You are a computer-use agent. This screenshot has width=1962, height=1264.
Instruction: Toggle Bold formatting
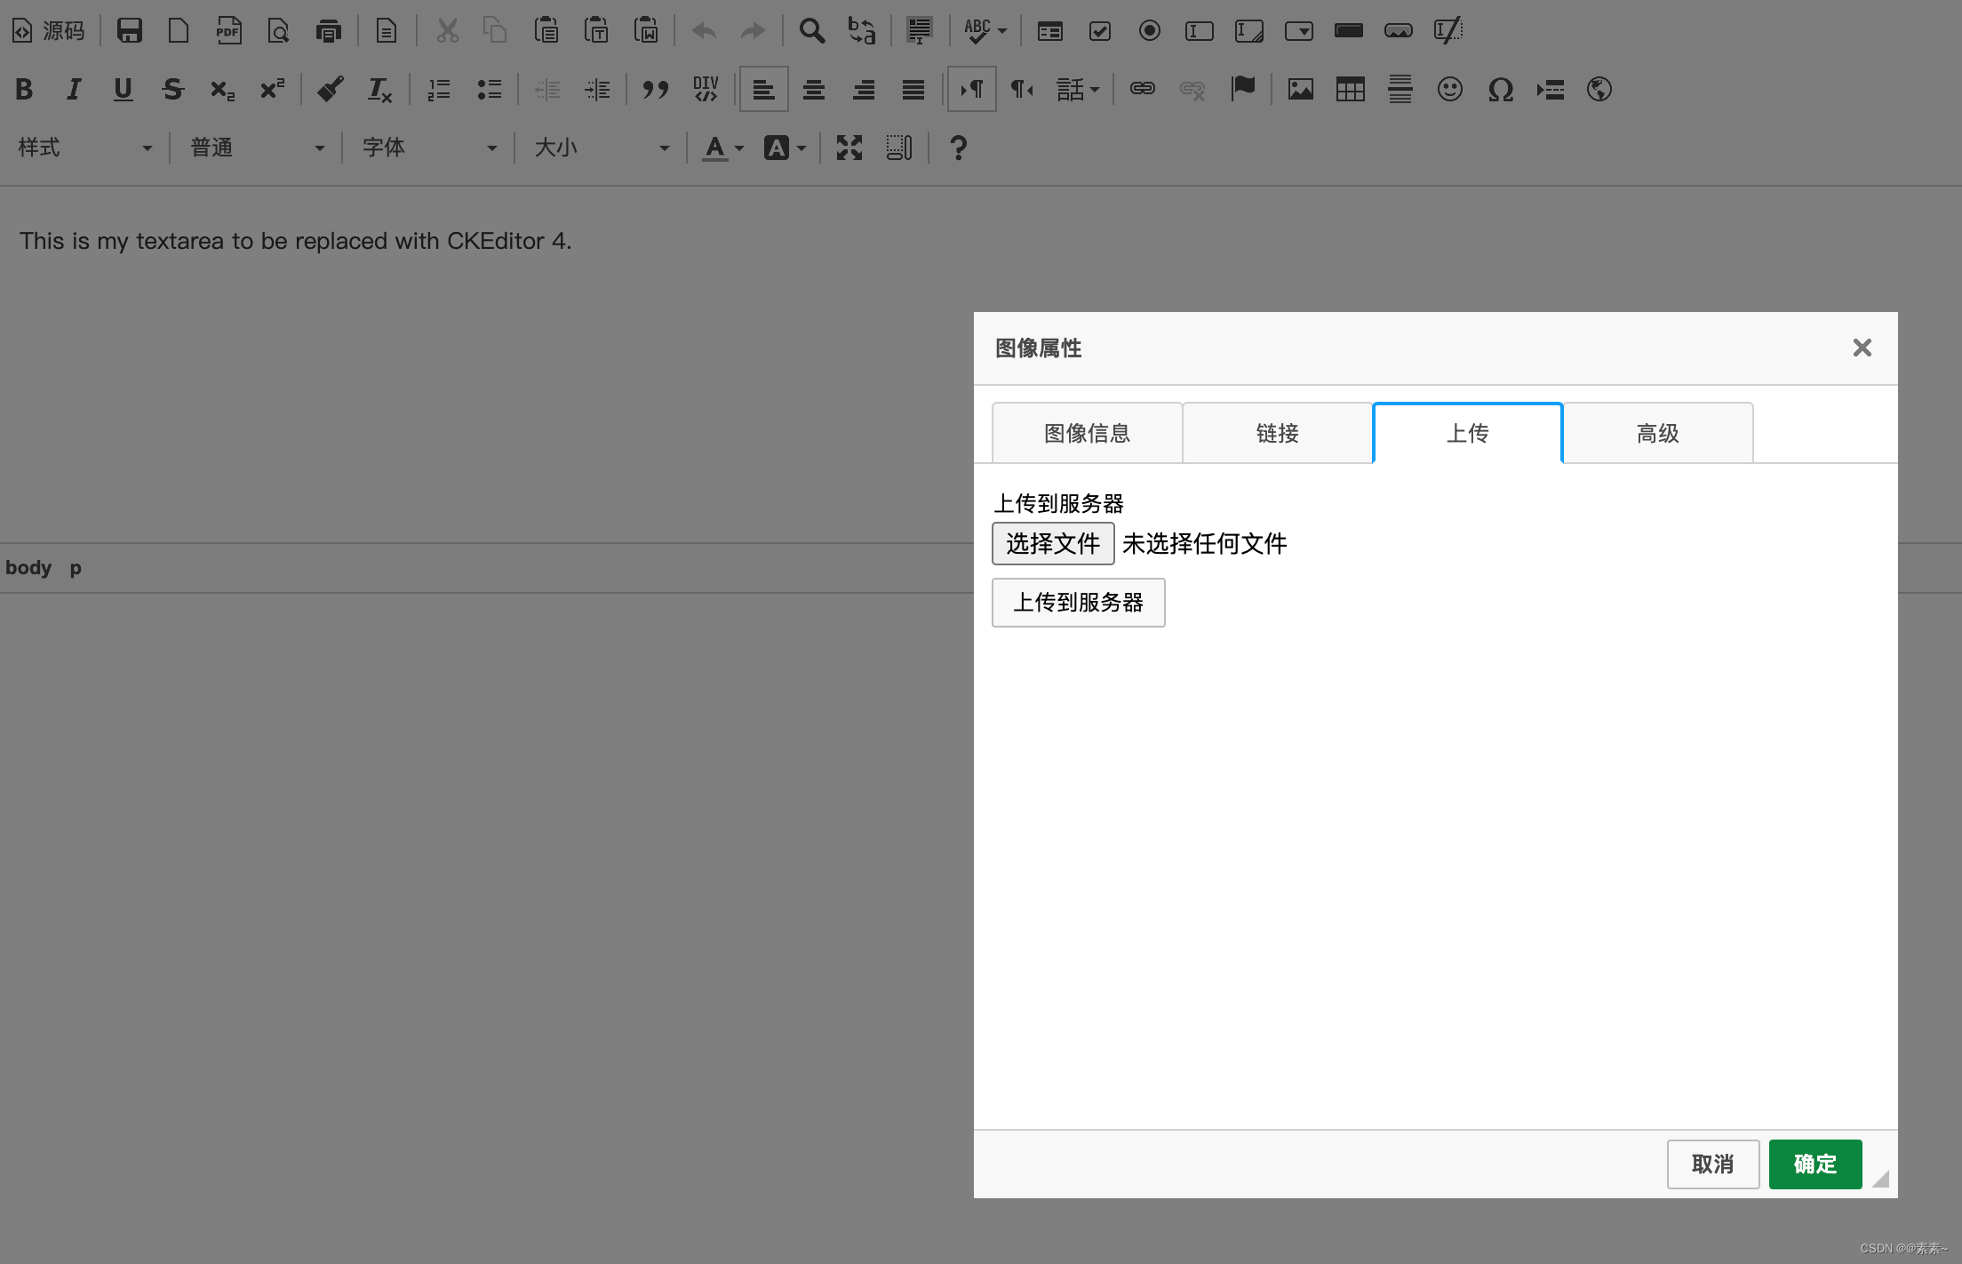24,89
